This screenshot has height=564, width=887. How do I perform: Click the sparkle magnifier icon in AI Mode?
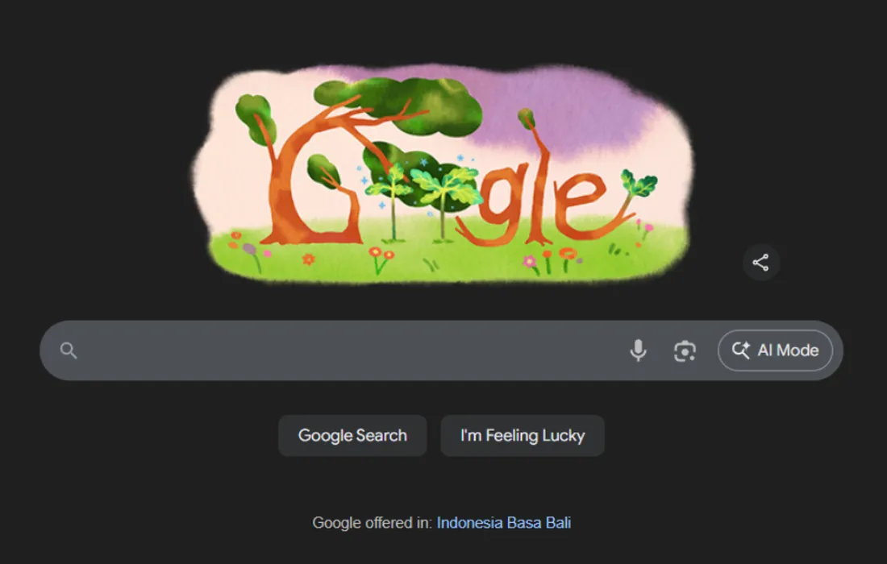click(x=741, y=350)
